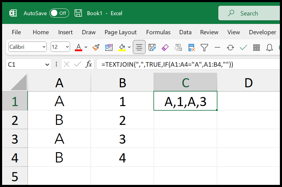Click the 3D models cube icon
282x187 pixels.
(x=109, y=47)
